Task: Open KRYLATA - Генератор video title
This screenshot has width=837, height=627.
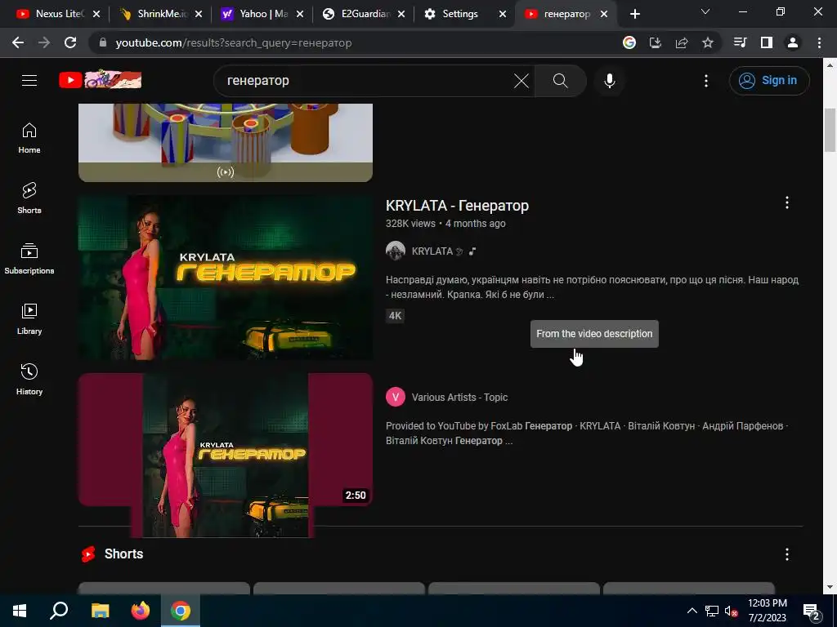Action: [x=457, y=206]
